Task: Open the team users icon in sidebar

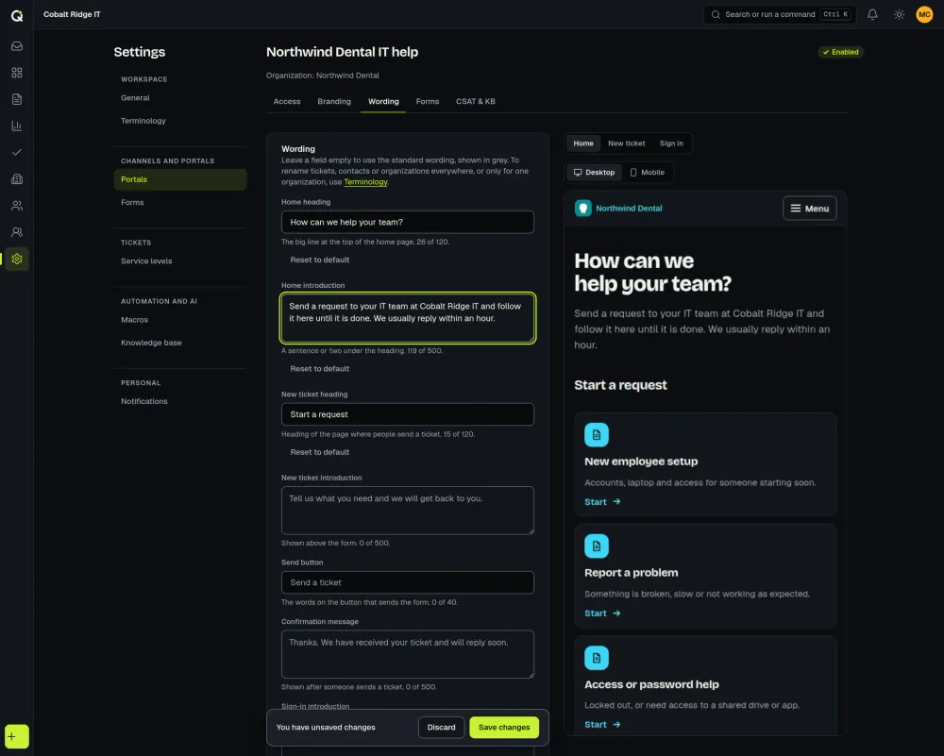Action: 17,232
